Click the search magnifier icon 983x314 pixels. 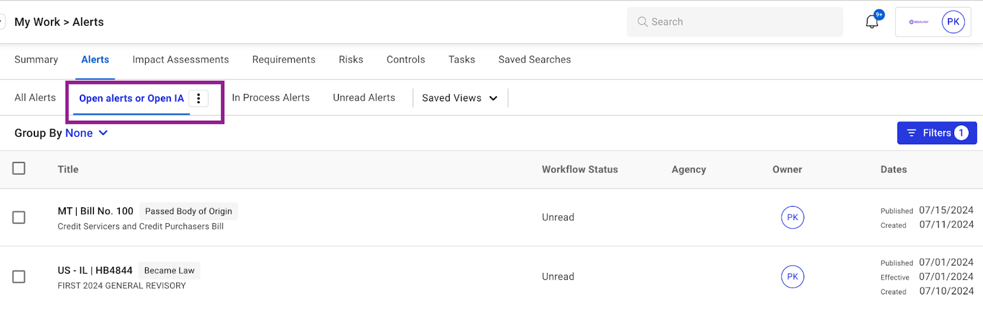click(x=643, y=22)
